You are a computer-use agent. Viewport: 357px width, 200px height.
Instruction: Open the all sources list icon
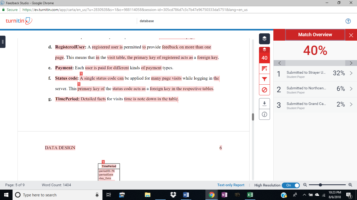pos(264,68)
